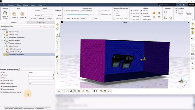Viewport: 195px width, 110px height.
Task: Select the Box mouse probe radio button
Action: [115, 13]
